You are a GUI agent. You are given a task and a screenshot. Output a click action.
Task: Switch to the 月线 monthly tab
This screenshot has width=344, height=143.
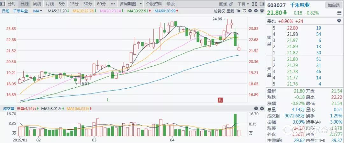coord(50,4)
